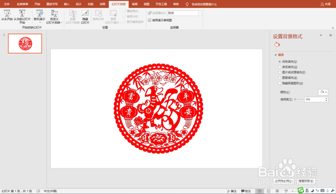Start show from current slide 从当前幻灯片开始
The height and width of the screenshot is (194, 336).
[22, 17]
